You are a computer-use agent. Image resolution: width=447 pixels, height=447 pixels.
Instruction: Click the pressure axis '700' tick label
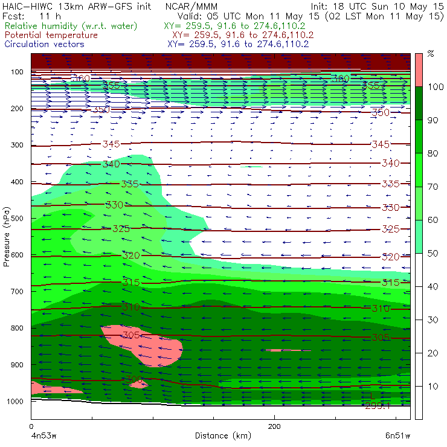click(17, 291)
